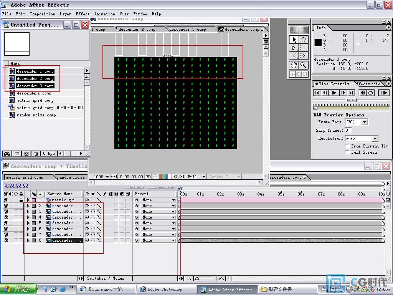This screenshot has width=393, height=295.
Task: Hide layer 5 descender eye icon
Action: coord(6,223)
